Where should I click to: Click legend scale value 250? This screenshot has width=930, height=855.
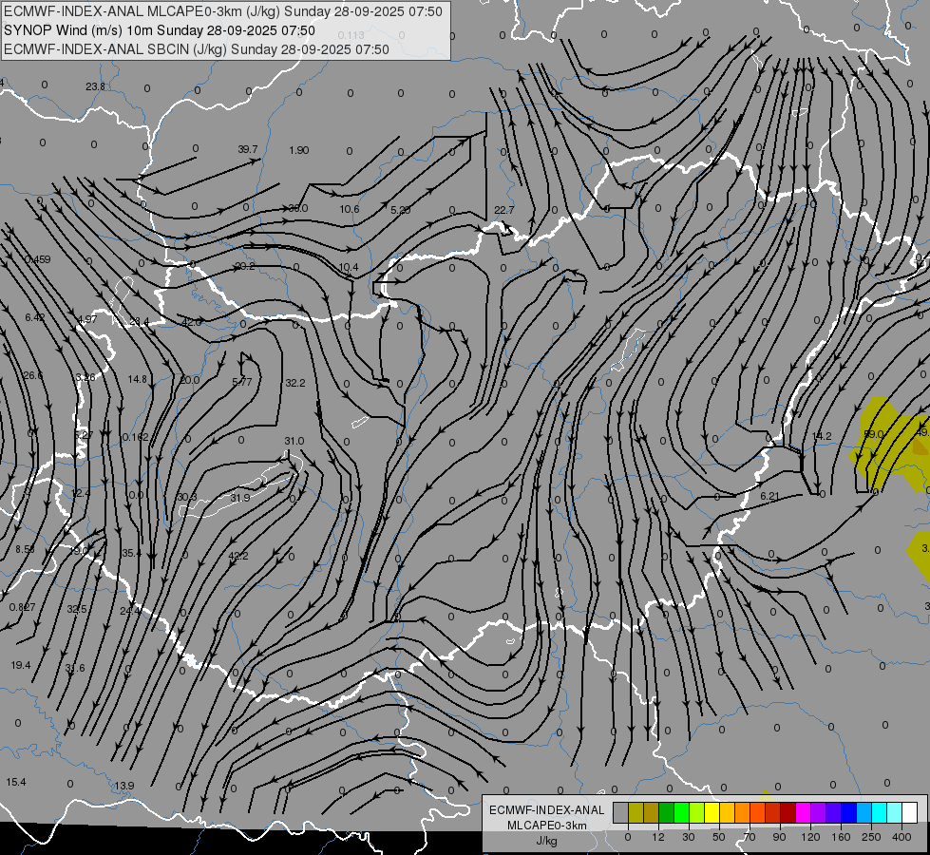click(x=871, y=837)
